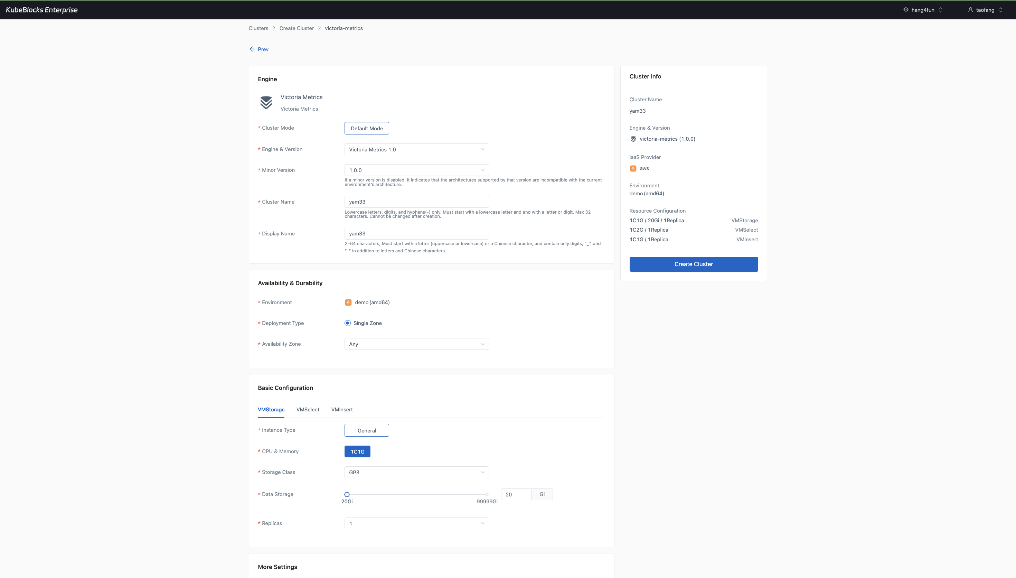Click the 1C2G / 1Replica VMSelect row
The width and height of the screenshot is (1016, 578).
pyautogui.click(x=694, y=230)
